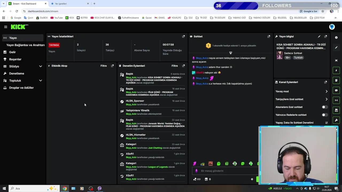This screenshot has width=342, height=192.
Task: Click the Chrome address bar URL
Action: coord(43,11)
